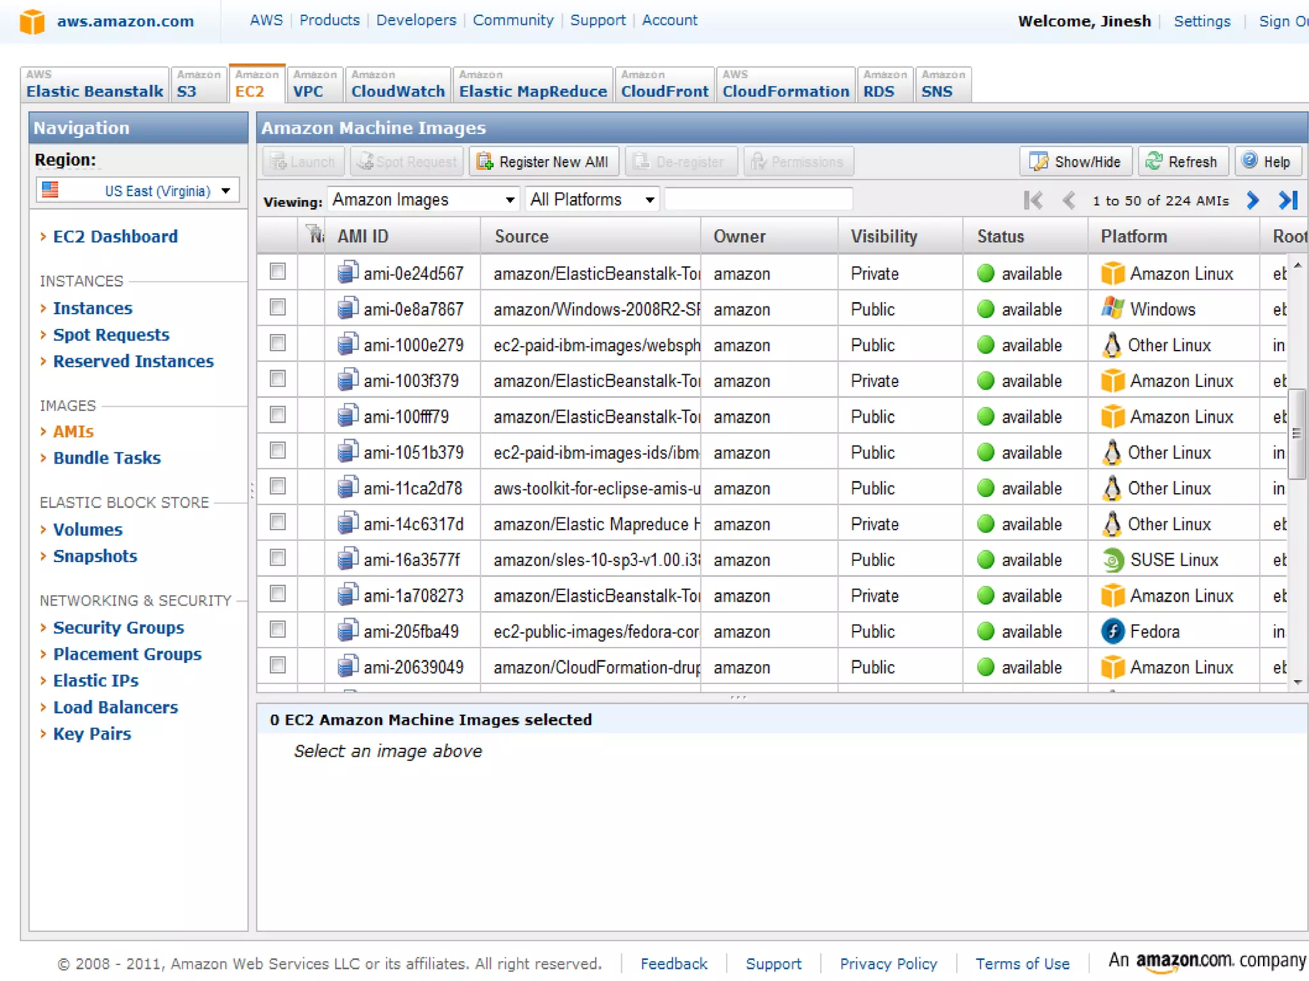The width and height of the screenshot is (1309, 981).
Task: Select checkbox for ami-1051b379
Action: click(277, 451)
